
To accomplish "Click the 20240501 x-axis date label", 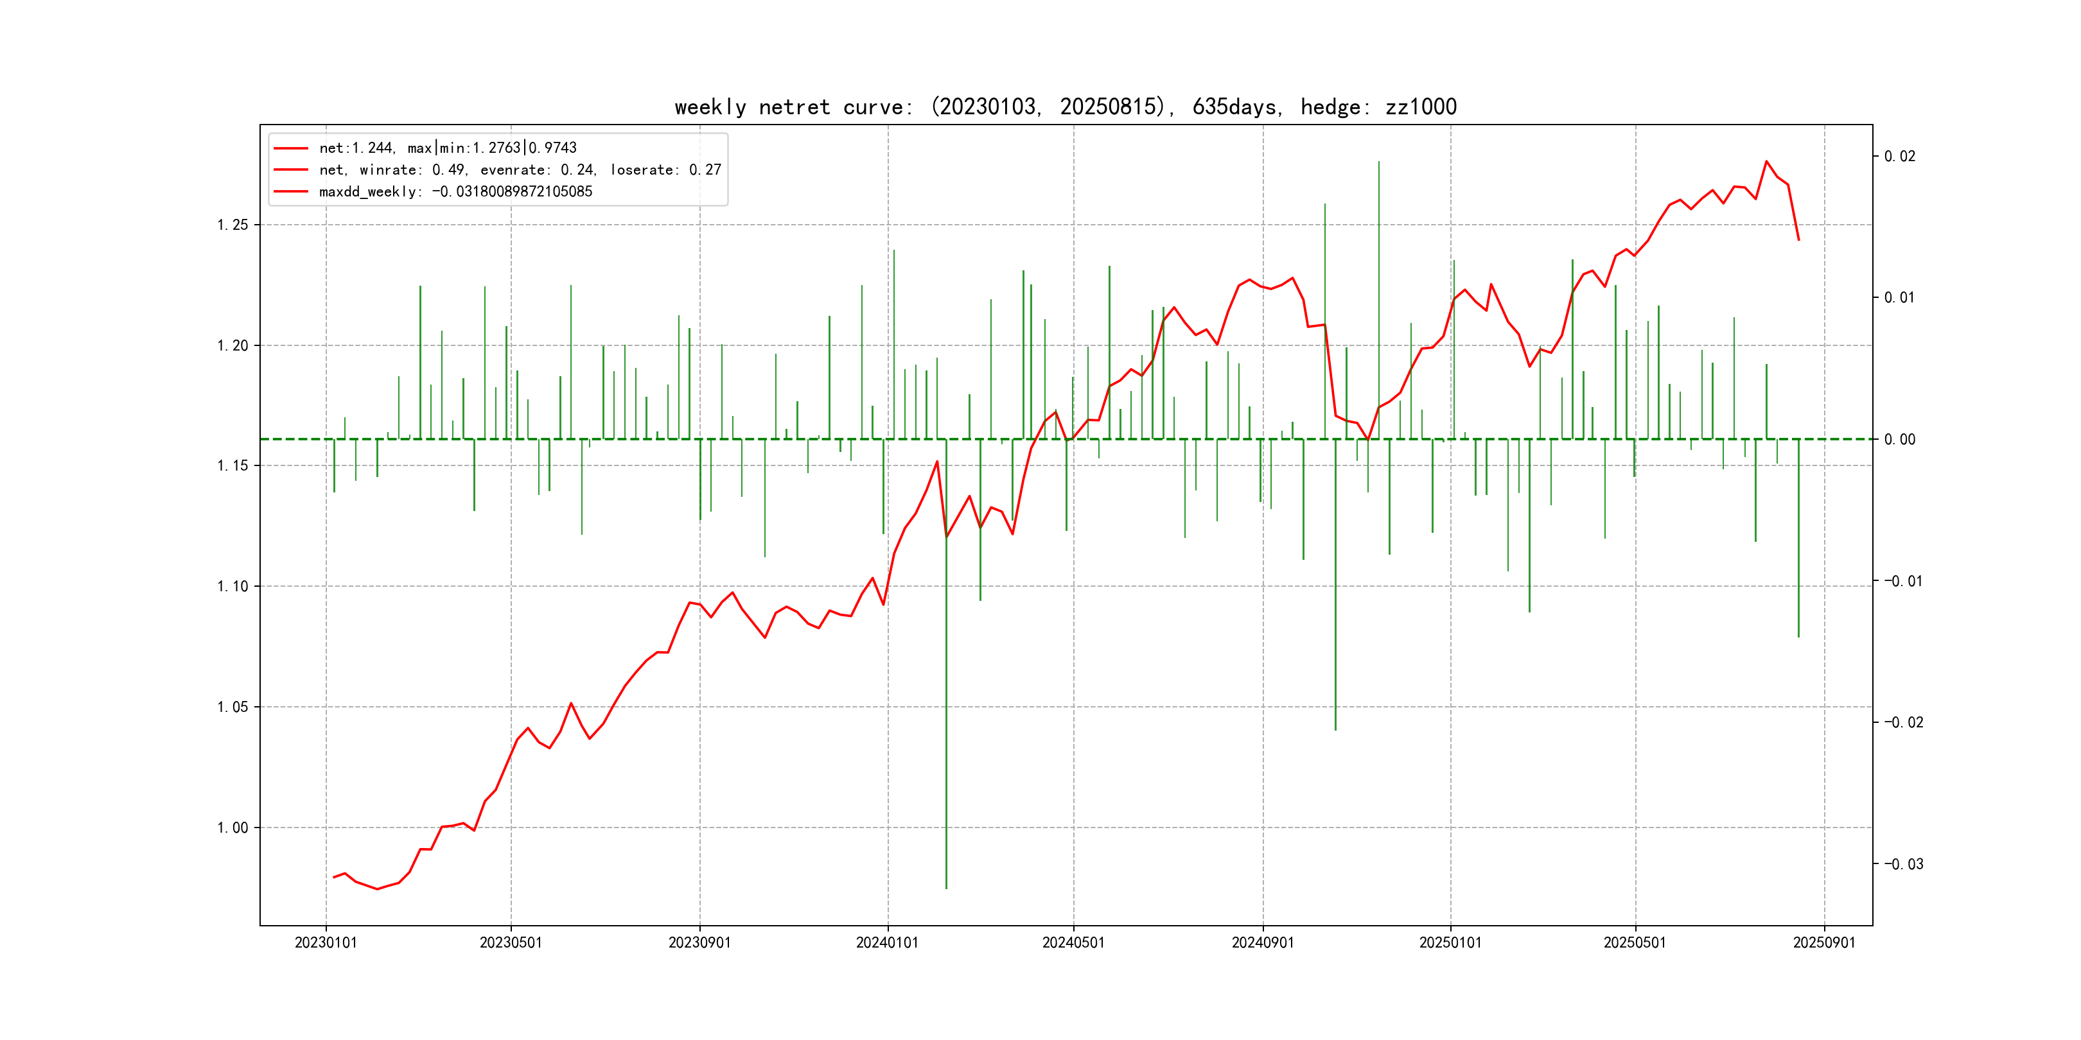I will [x=1073, y=943].
